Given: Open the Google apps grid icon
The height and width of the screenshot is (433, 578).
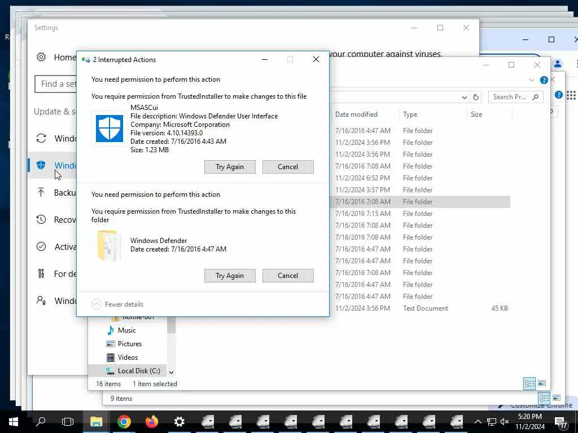Looking at the screenshot, I should pyautogui.click(x=571, y=95).
